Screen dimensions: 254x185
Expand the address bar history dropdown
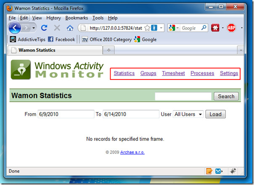pyautogui.click(x=161, y=28)
